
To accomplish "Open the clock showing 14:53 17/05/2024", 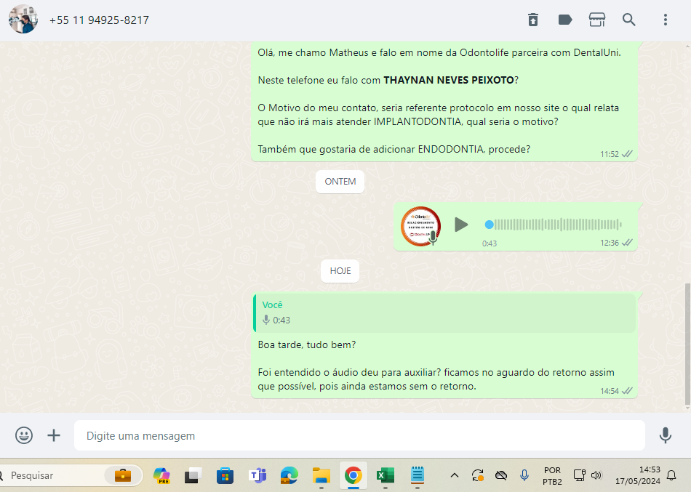I will pos(638,476).
